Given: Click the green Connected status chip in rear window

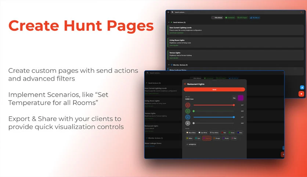Looking at the screenshot, I should [230, 18].
